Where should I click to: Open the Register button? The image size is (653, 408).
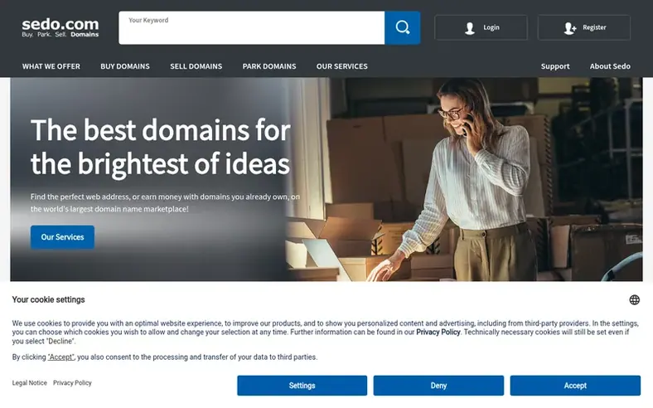(584, 27)
